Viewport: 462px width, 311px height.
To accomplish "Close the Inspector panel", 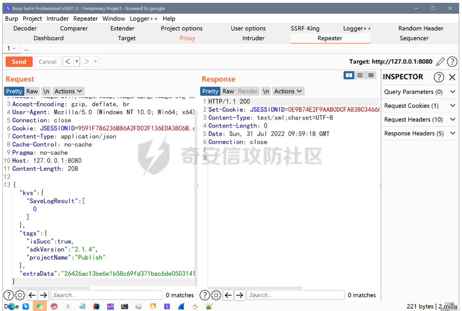I will coord(452,77).
